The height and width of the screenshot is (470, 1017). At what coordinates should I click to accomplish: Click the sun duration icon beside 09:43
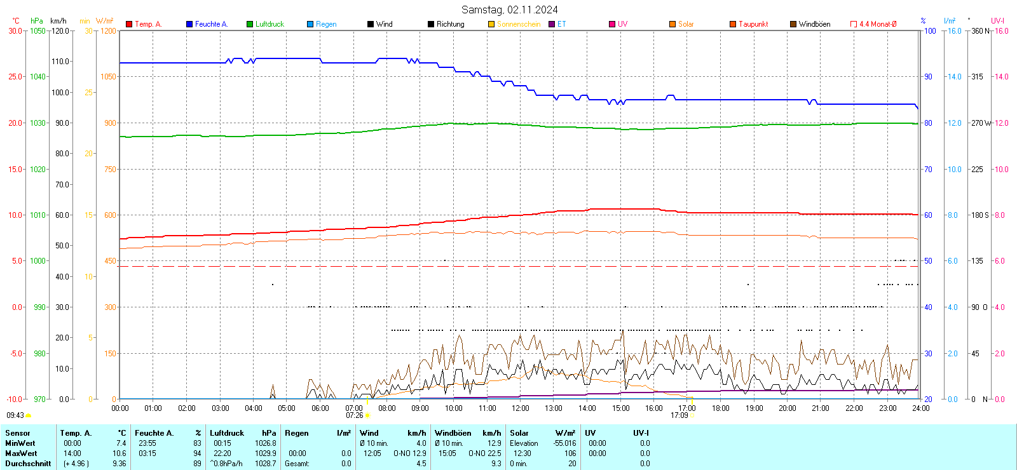(29, 415)
